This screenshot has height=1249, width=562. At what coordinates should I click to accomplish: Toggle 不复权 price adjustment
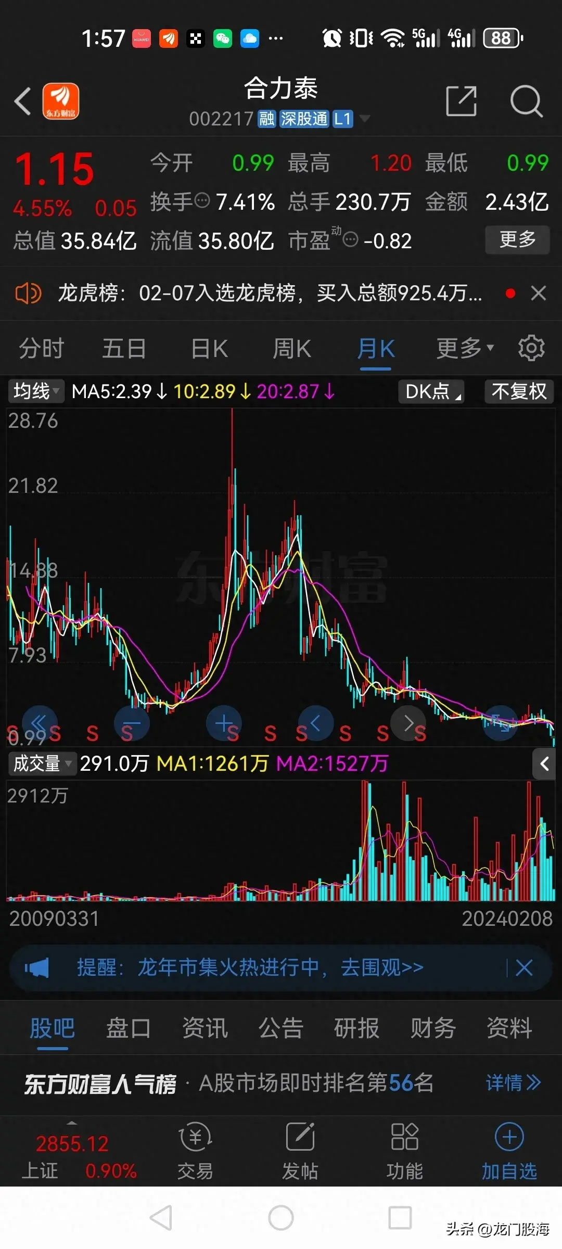519,391
